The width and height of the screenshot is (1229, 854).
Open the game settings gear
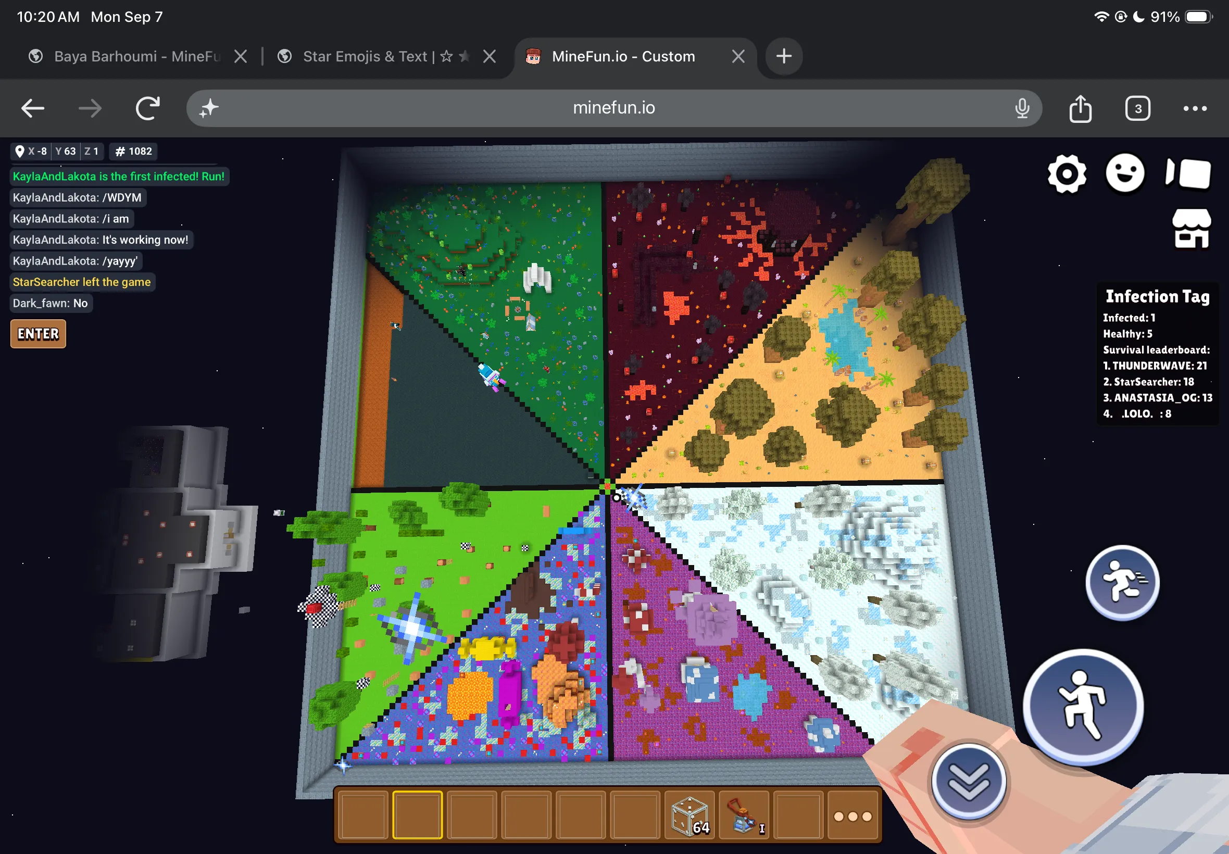1067,174
